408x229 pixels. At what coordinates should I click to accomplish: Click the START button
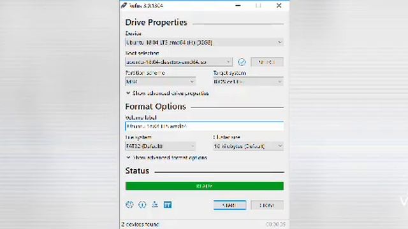229,205
